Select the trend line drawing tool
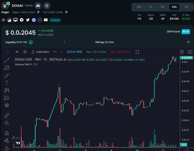Image resolution: width=194 pixels, height=151 pixels. coord(7,60)
